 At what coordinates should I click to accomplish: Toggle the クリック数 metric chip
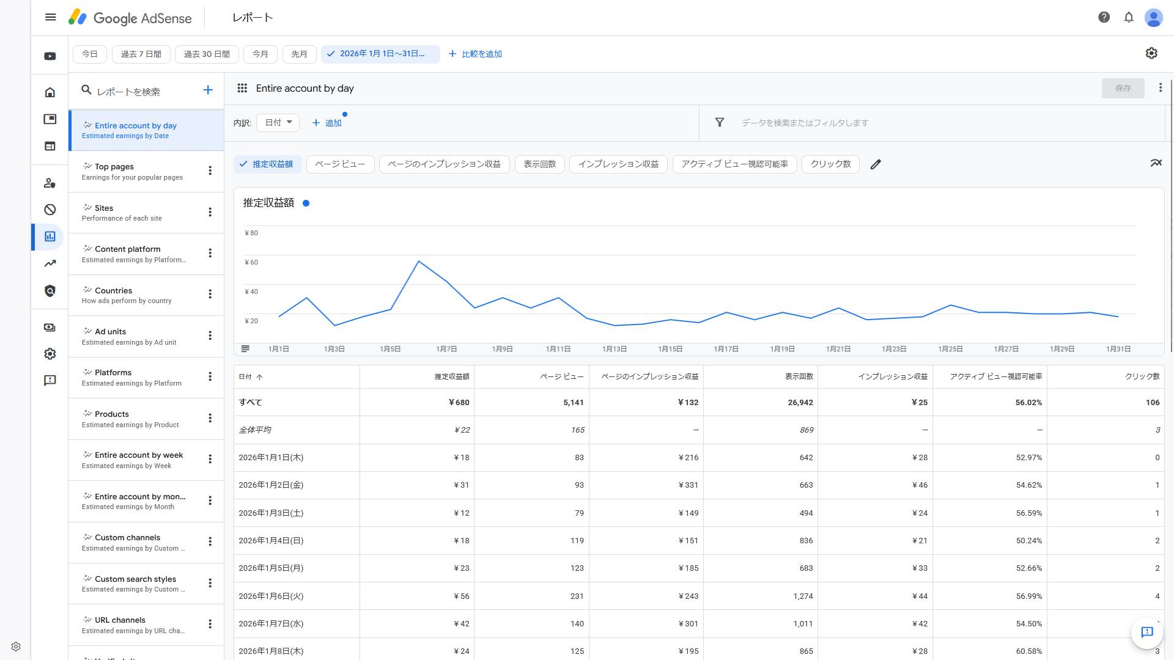(830, 164)
